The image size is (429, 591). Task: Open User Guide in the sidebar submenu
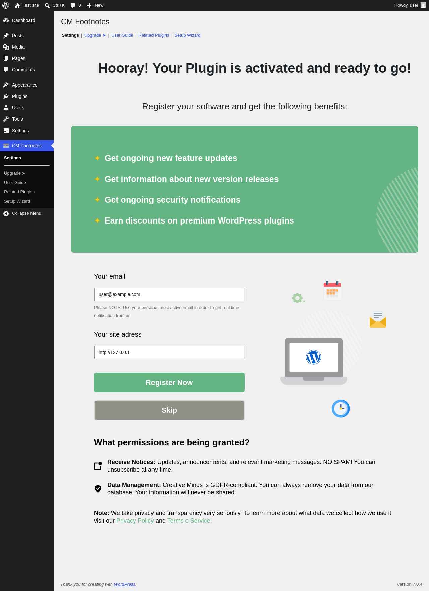(15, 183)
